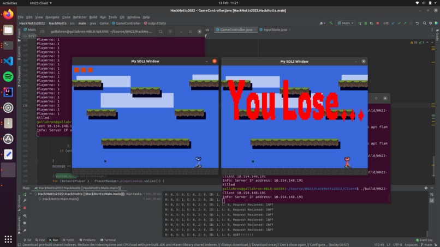The width and height of the screenshot is (440, 247).
Task: Click Activities in the top bar
Action: click(10, 3)
